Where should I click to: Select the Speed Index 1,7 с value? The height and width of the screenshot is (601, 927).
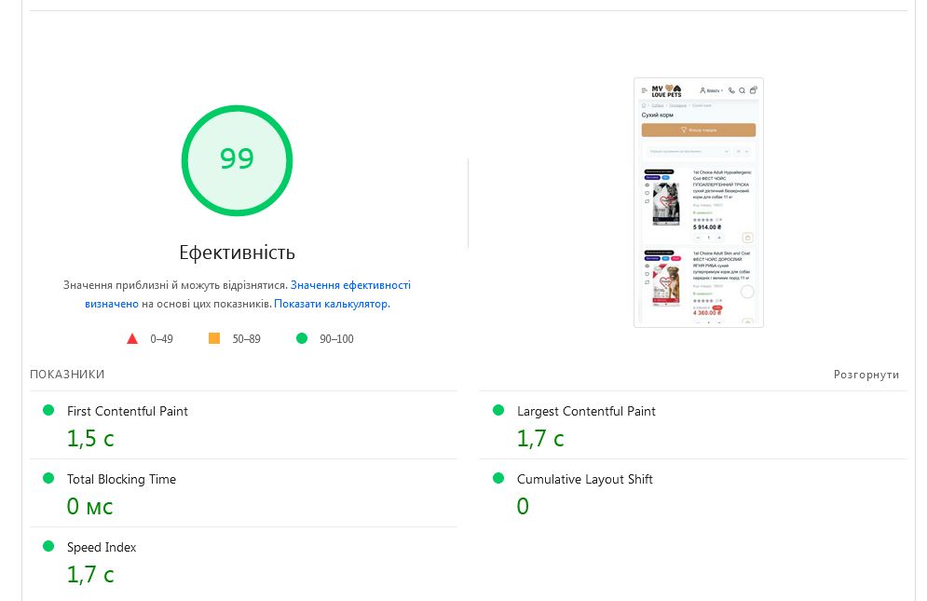pos(89,575)
